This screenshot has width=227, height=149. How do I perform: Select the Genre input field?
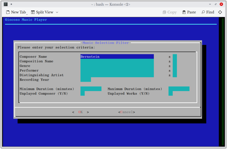click(x=117, y=66)
